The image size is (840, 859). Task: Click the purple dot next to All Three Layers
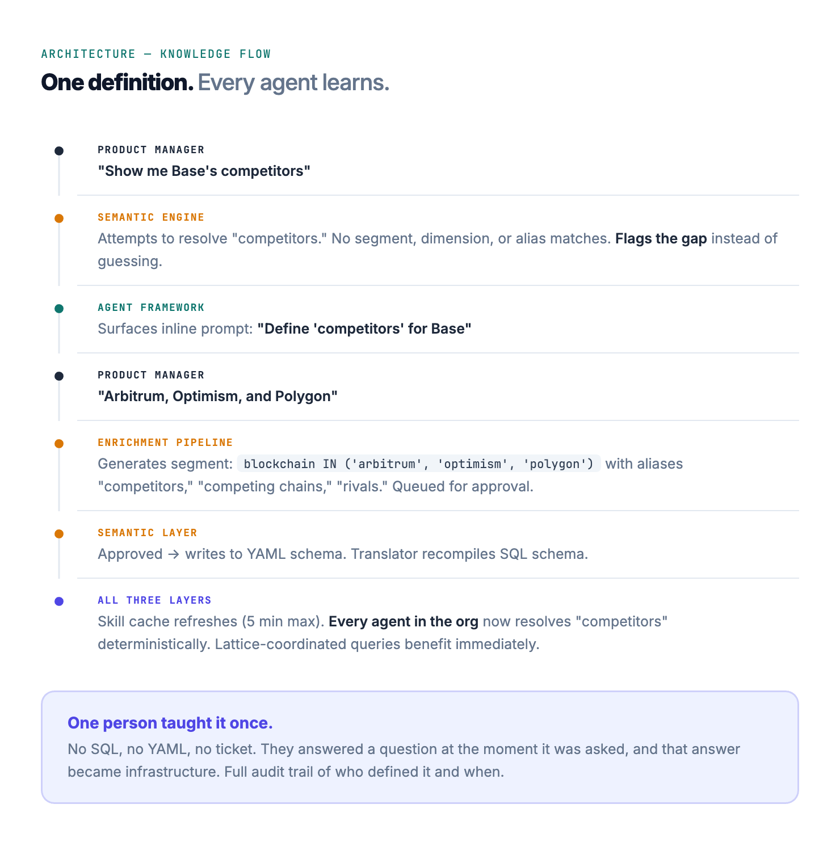click(x=59, y=601)
